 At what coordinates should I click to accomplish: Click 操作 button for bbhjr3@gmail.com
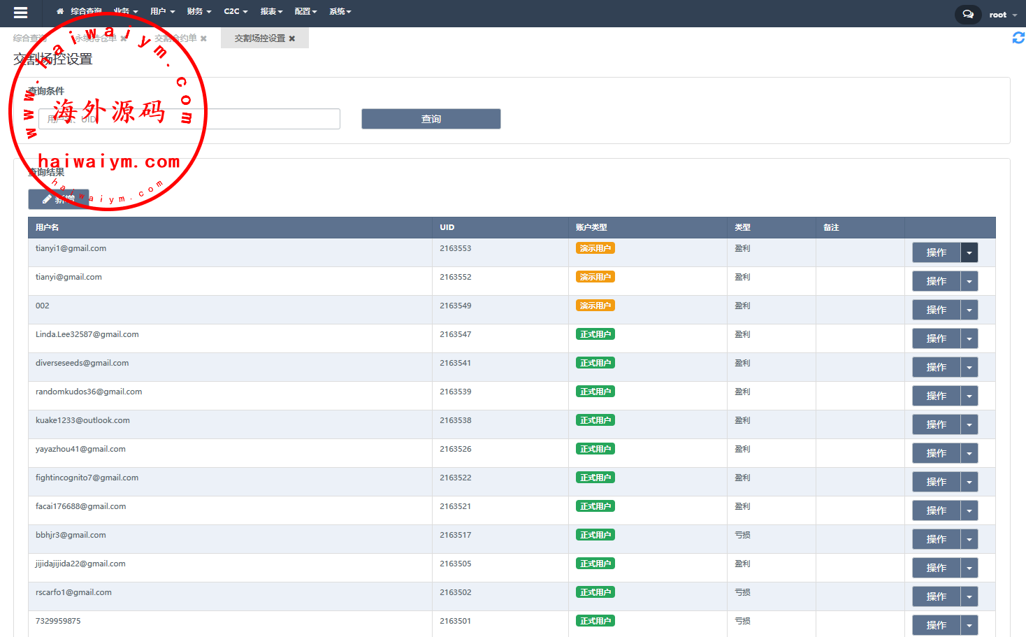936,539
